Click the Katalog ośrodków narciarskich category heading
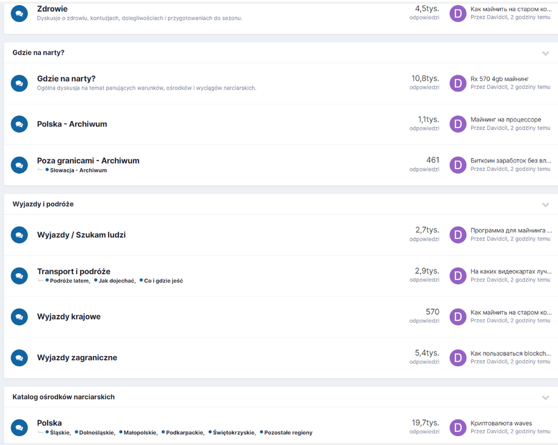This screenshot has width=558, height=445. 63,397
